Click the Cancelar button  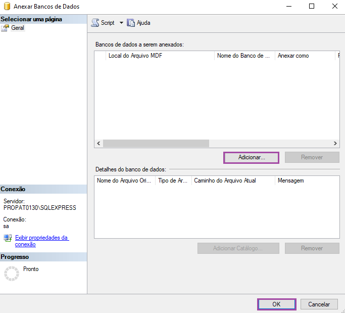(319, 304)
